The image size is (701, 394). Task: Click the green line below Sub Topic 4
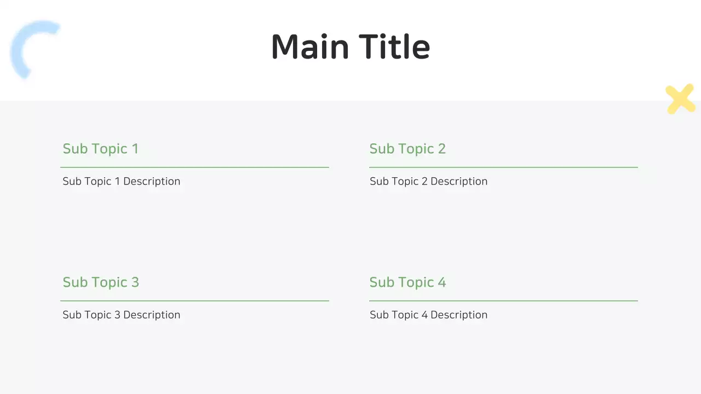pyautogui.click(x=503, y=300)
